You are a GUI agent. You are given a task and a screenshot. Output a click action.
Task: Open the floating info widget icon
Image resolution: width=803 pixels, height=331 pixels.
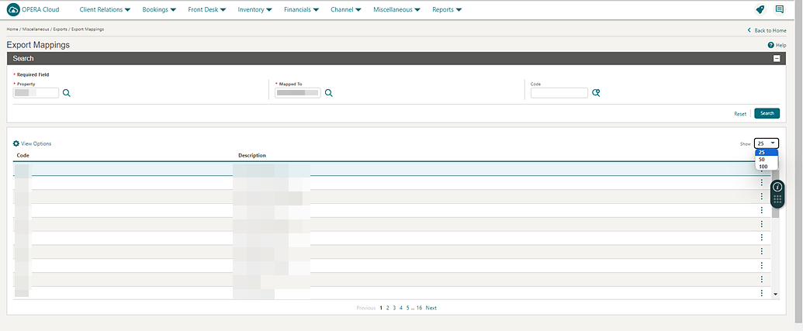coord(777,187)
